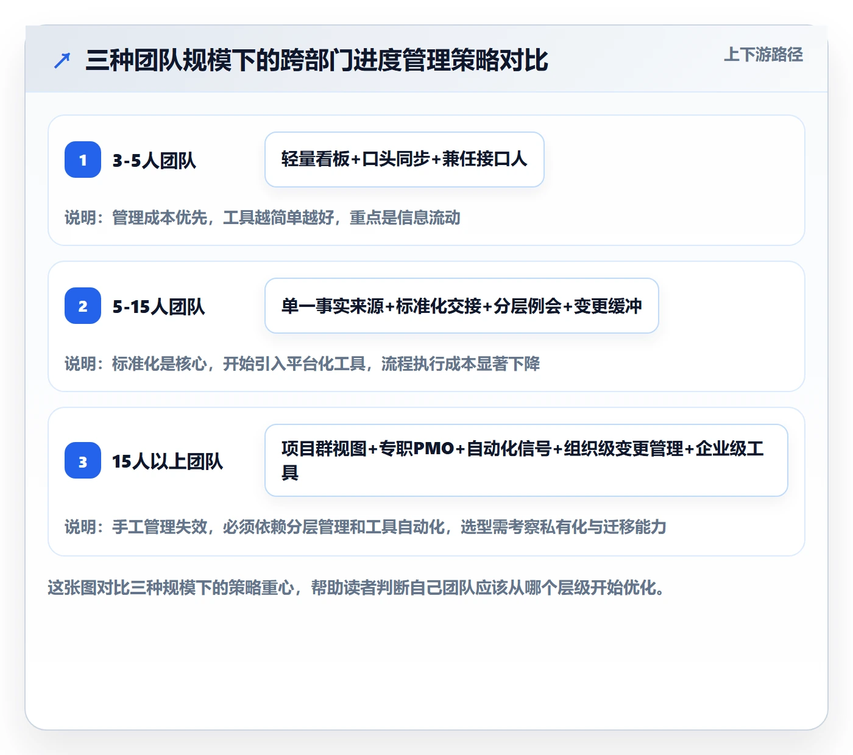Screen dimensions: 853x755
Task: Click the note 管理成本优先，工具越简单越好
Action: coord(263,217)
